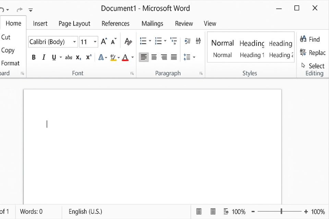Click the English (U.S.) language indicator
The height and width of the screenshot is (219, 329).
point(85,211)
